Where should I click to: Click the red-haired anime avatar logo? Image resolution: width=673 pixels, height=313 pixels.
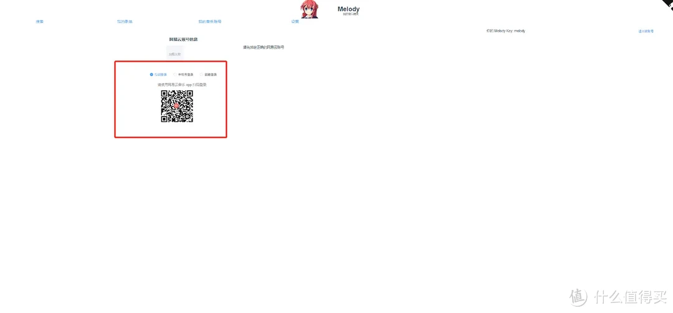(310, 9)
